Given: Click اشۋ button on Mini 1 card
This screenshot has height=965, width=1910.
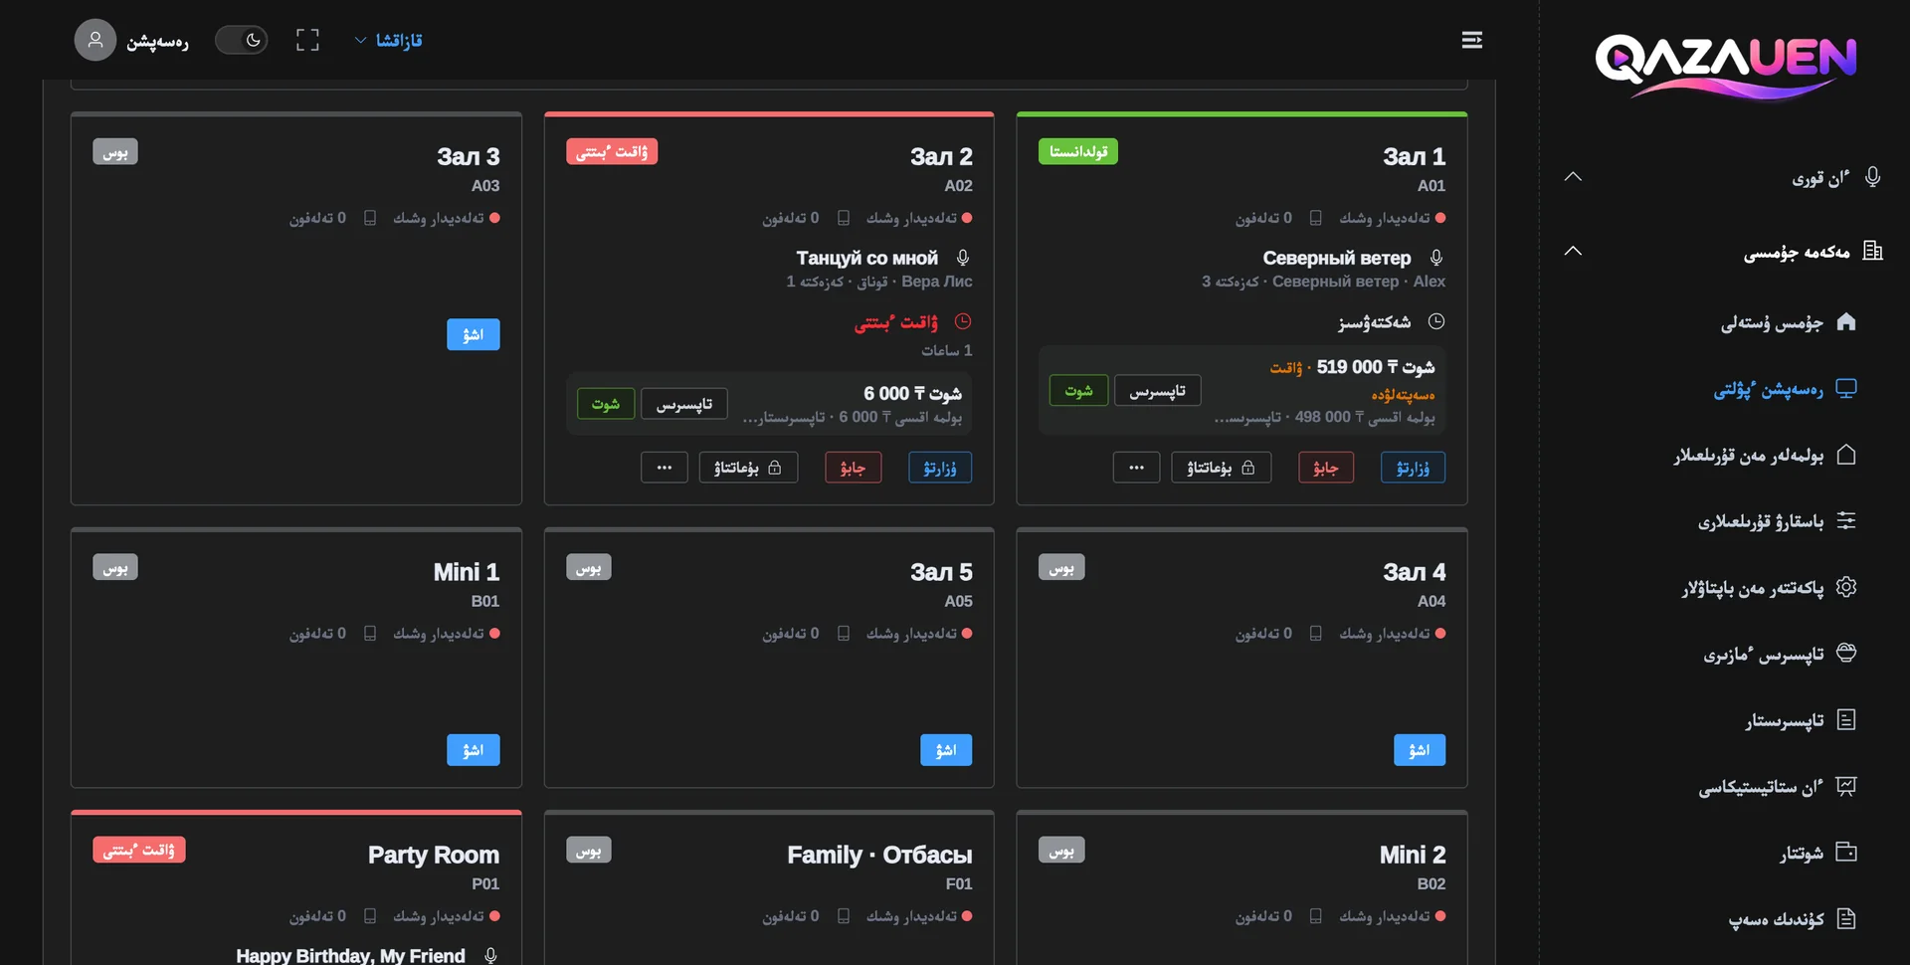Looking at the screenshot, I should pyautogui.click(x=474, y=750).
